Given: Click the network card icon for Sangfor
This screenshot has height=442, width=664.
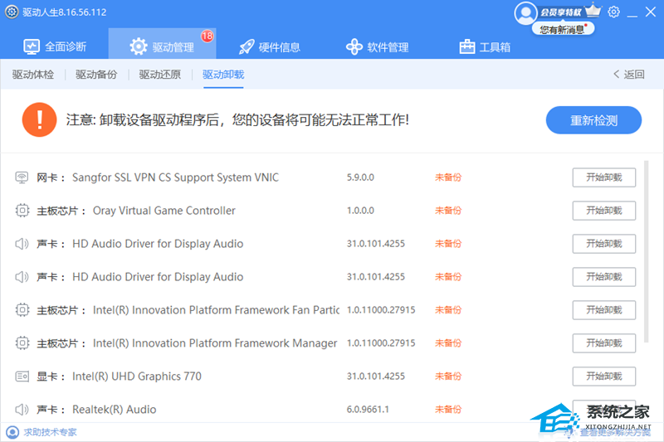Looking at the screenshot, I should point(22,177).
